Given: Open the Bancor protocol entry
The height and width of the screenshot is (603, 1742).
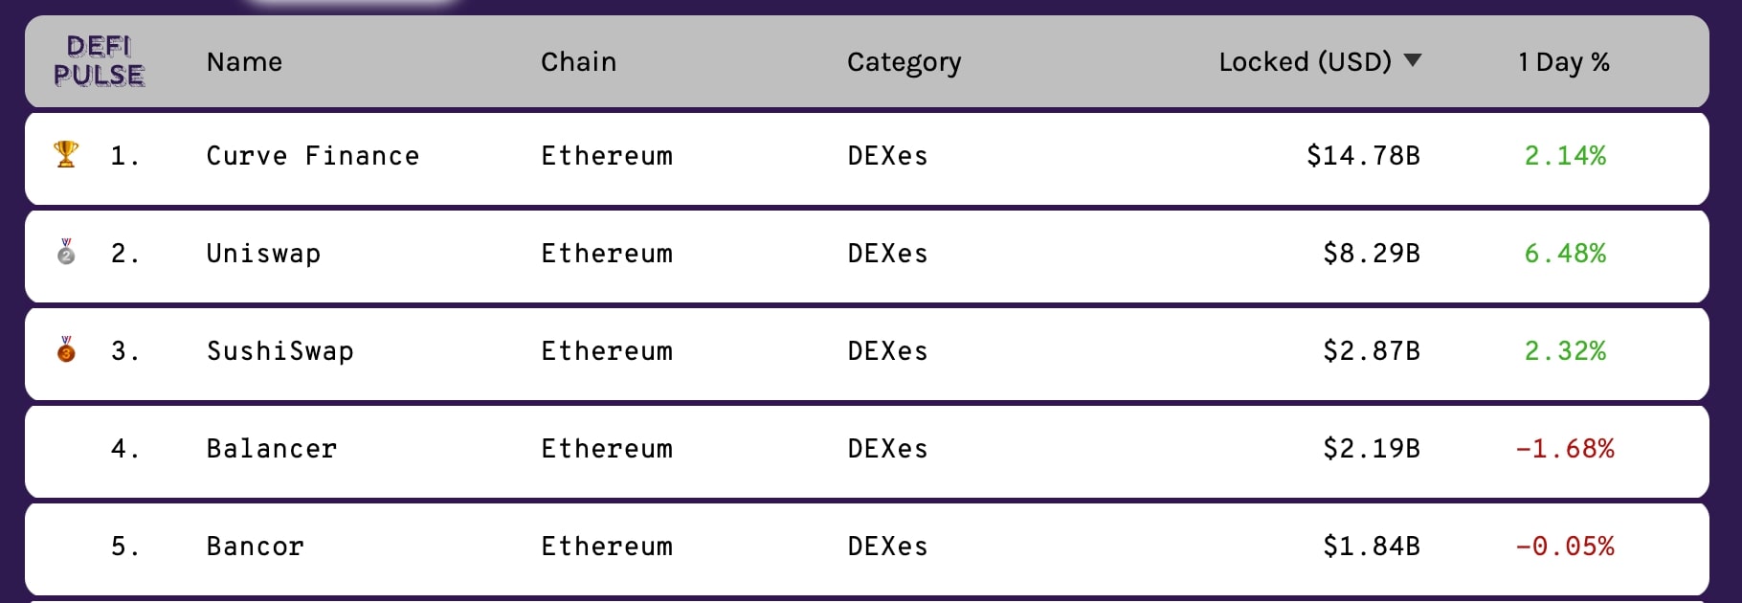Looking at the screenshot, I should pos(255,546).
